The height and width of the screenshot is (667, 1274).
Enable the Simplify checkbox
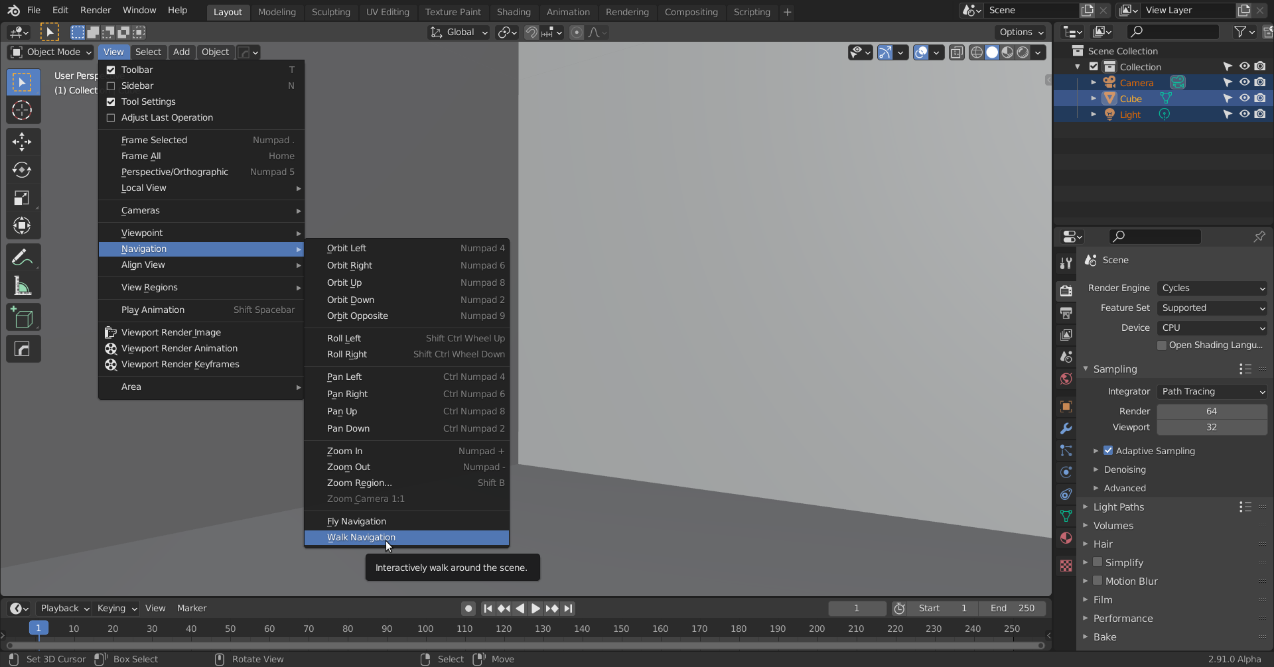(x=1097, y=562)
